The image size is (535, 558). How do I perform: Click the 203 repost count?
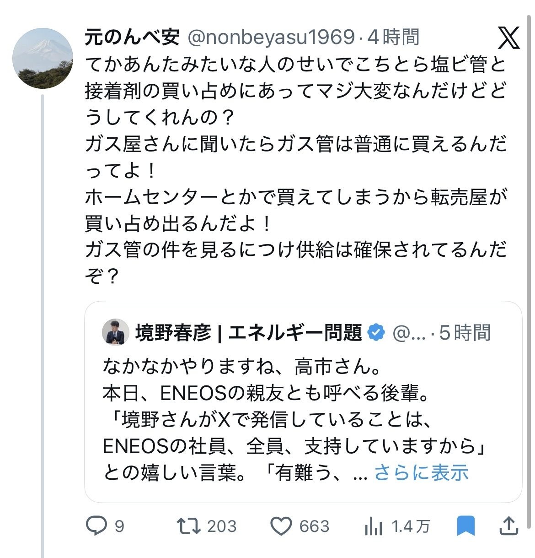[222, 526]
